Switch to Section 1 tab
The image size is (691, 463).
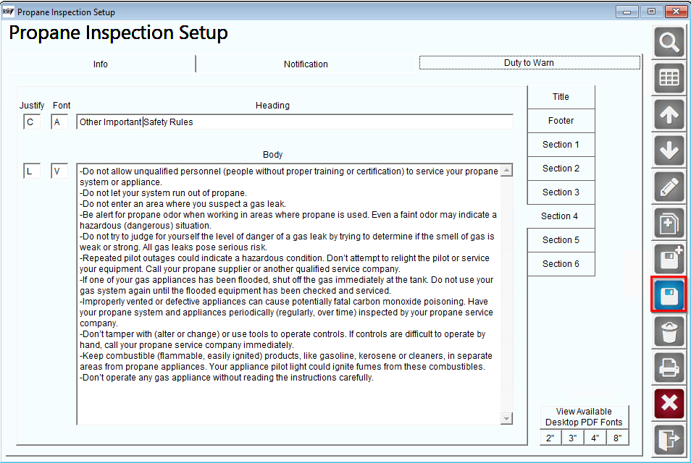(x=561, y=145)
